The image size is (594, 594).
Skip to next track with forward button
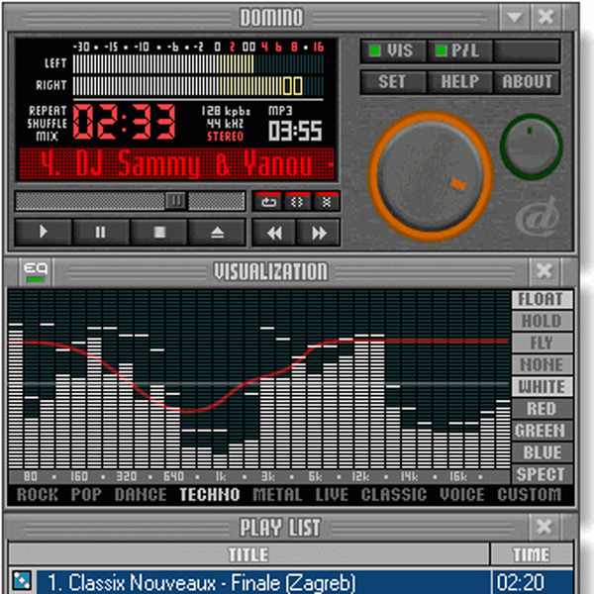[x=318, y=233]
